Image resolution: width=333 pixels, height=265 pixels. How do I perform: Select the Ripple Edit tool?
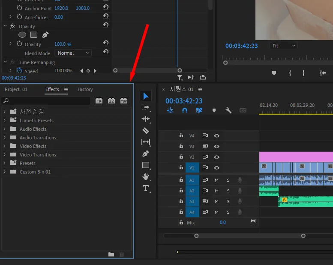point(146,119)
